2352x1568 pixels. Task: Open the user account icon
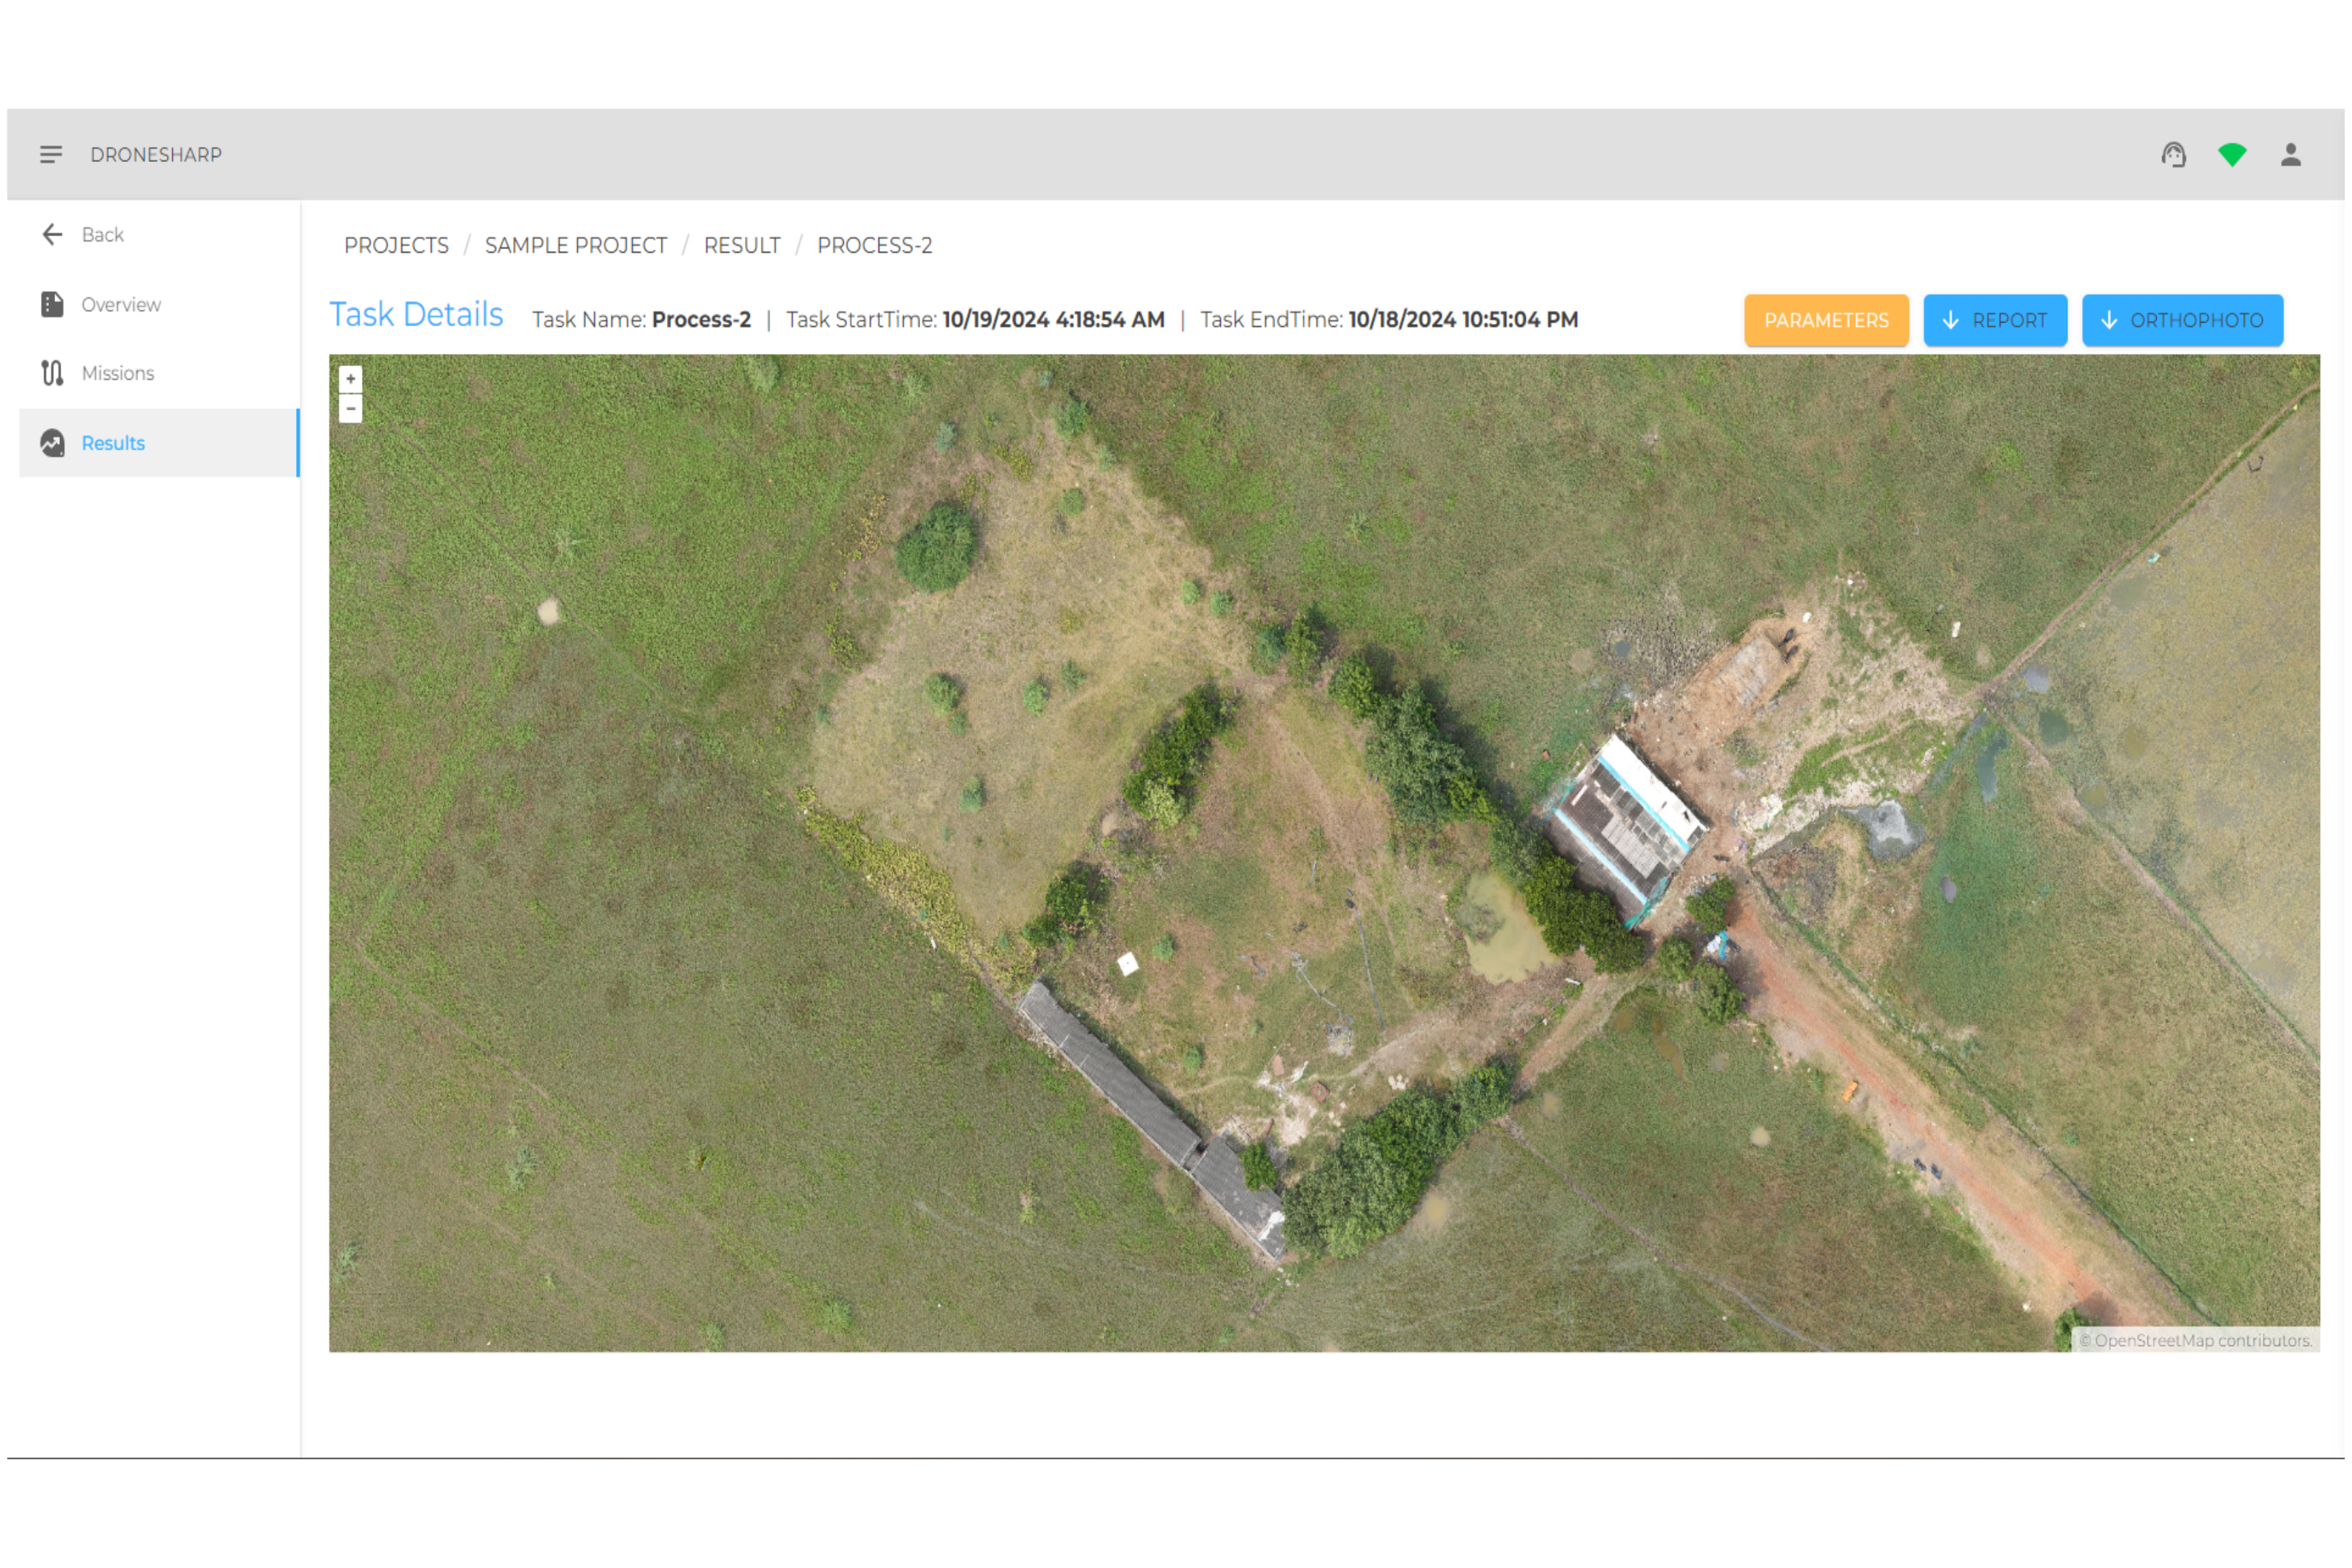[x=2291, y=154]
